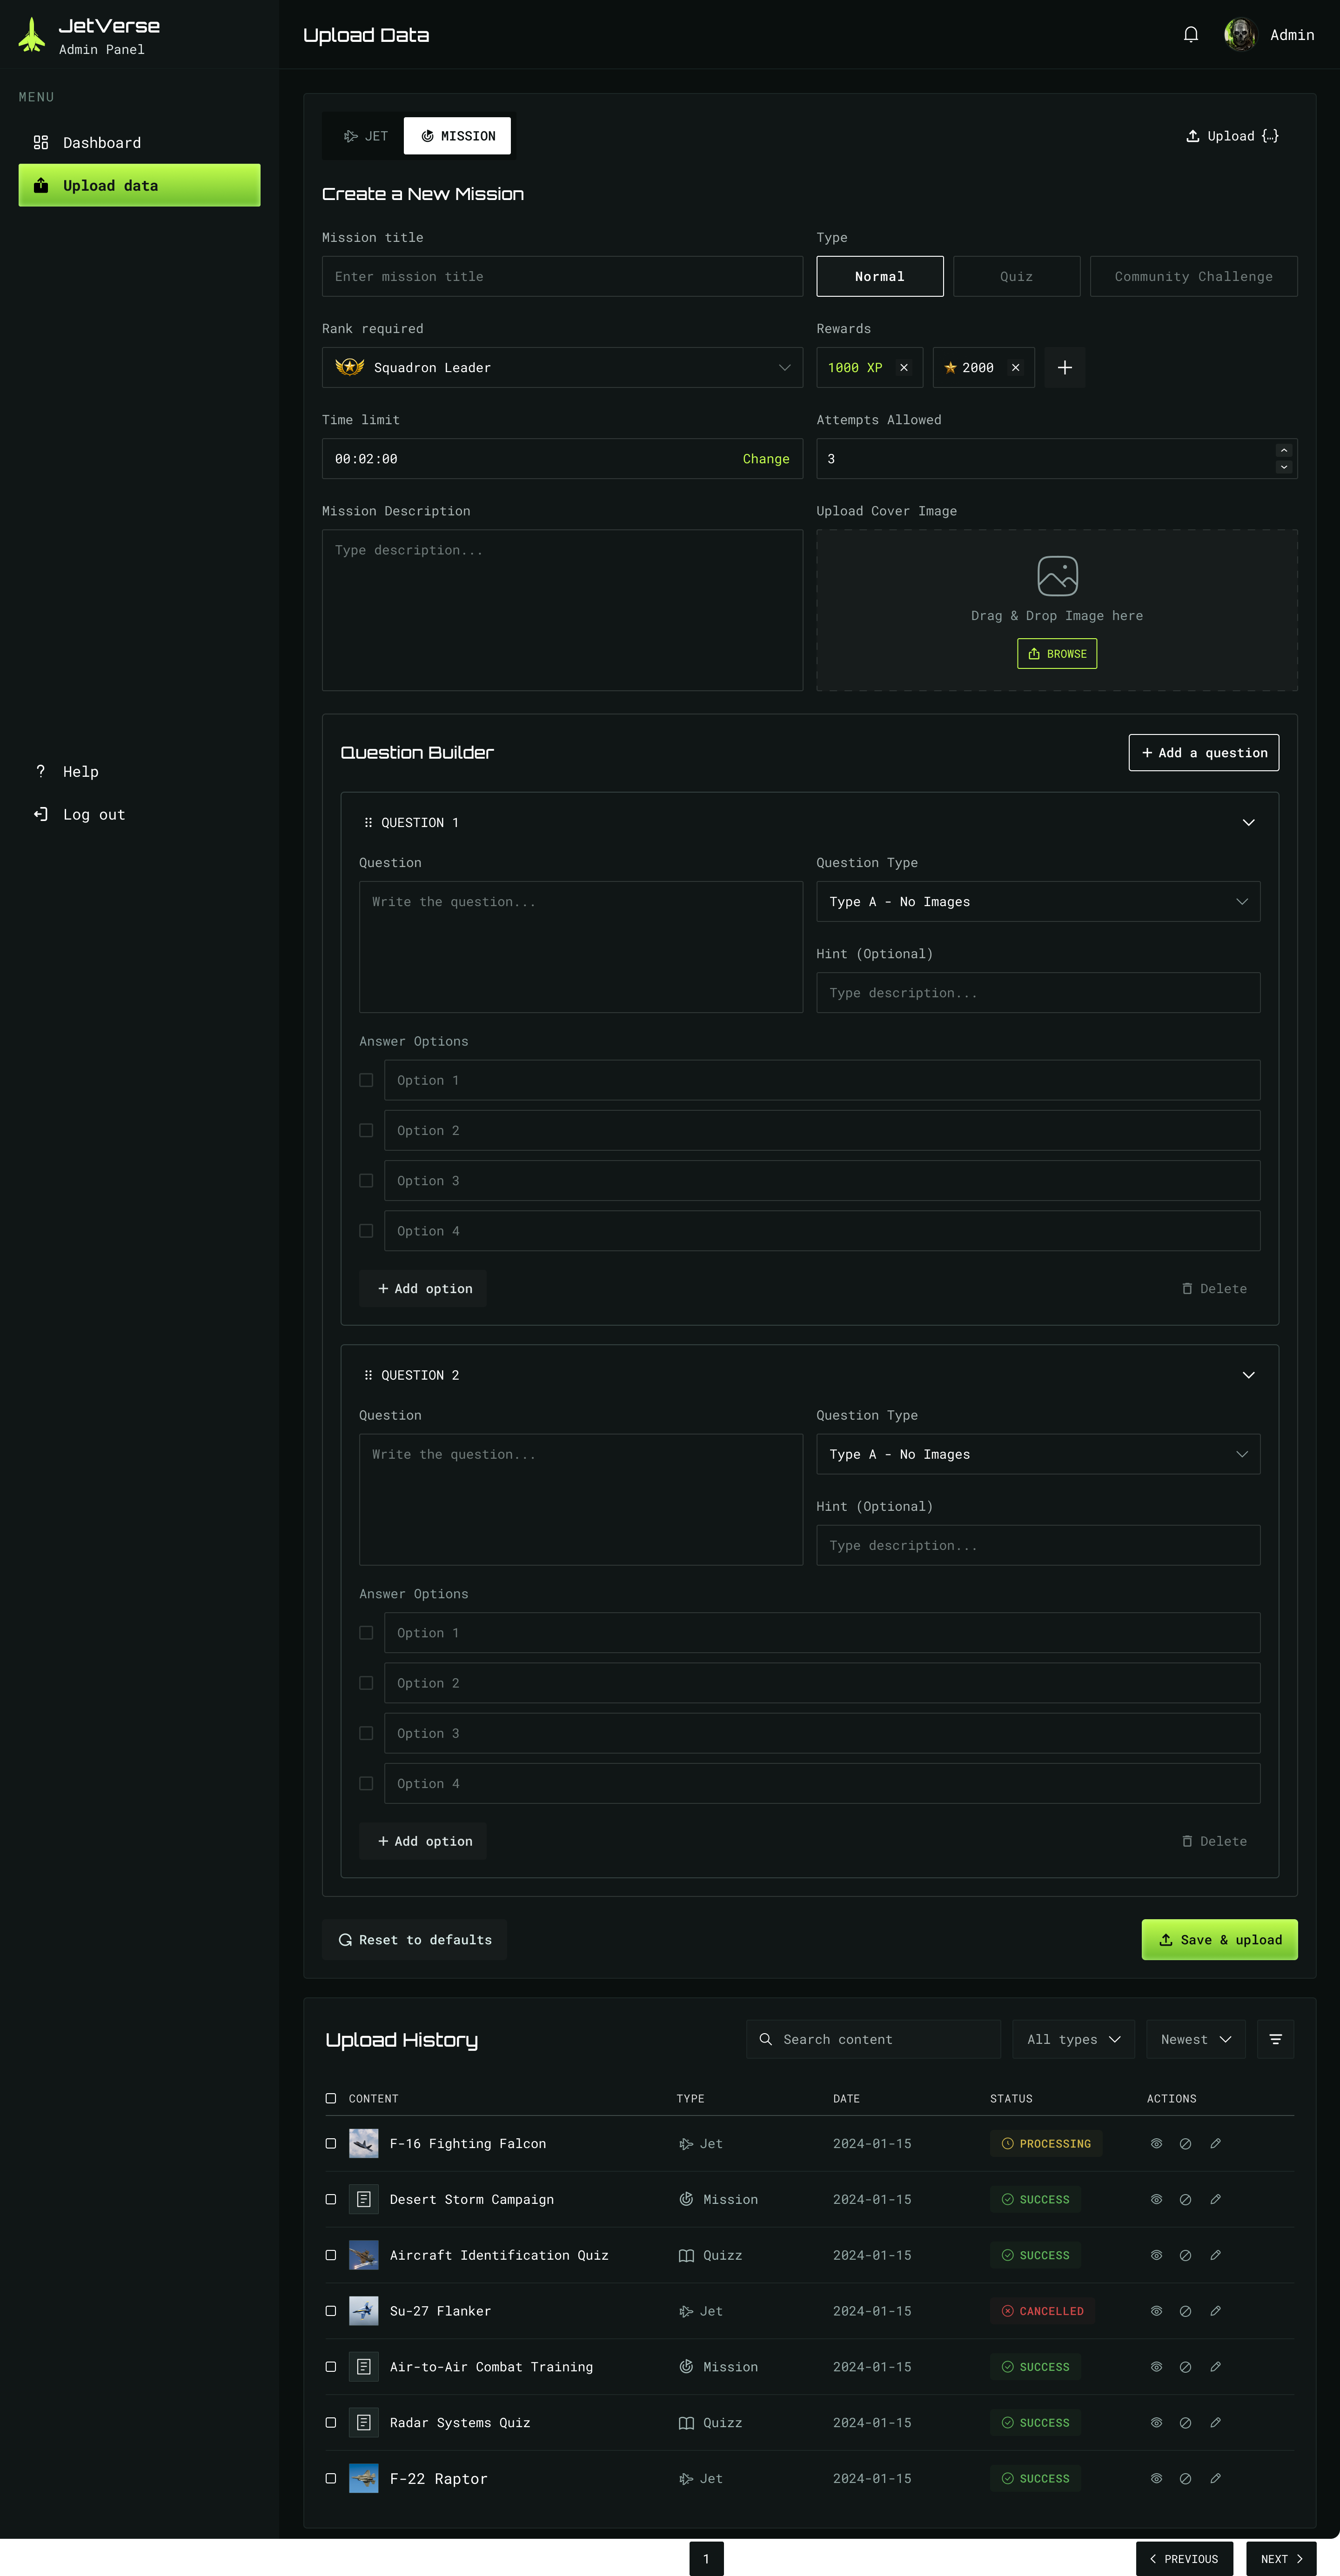Click the Admin avatar picture
Image resolution: width=1340 pixels, height=2576 pixels.
[x=1240, y=35]
